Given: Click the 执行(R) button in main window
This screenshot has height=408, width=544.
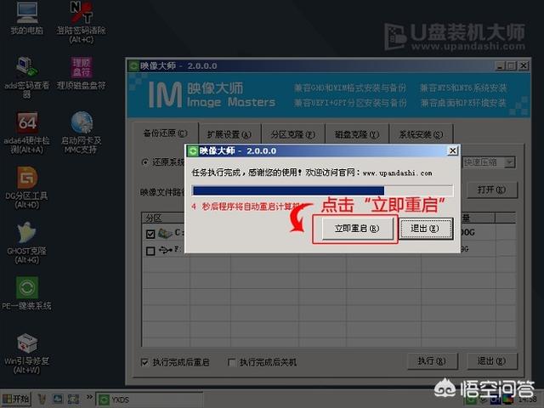Looking at the screenshot, I should click(x=432, y=361).
